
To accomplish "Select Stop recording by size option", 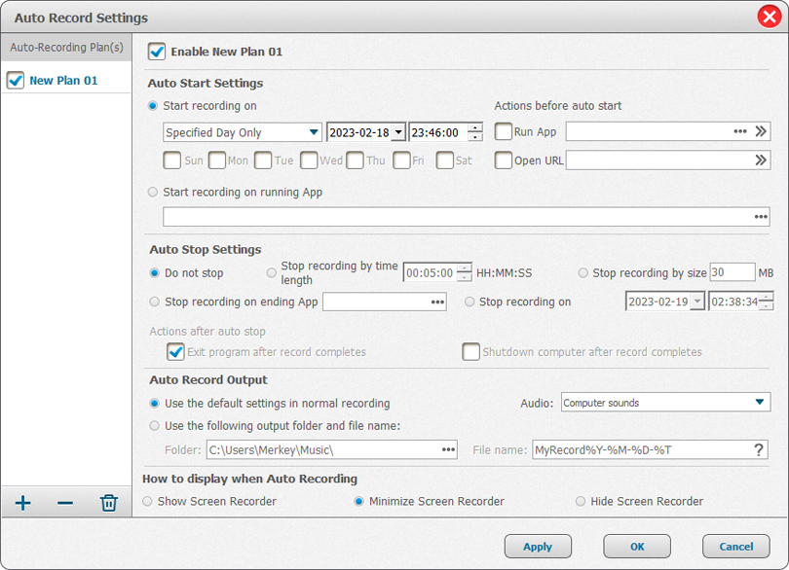I will coord(583,273).
